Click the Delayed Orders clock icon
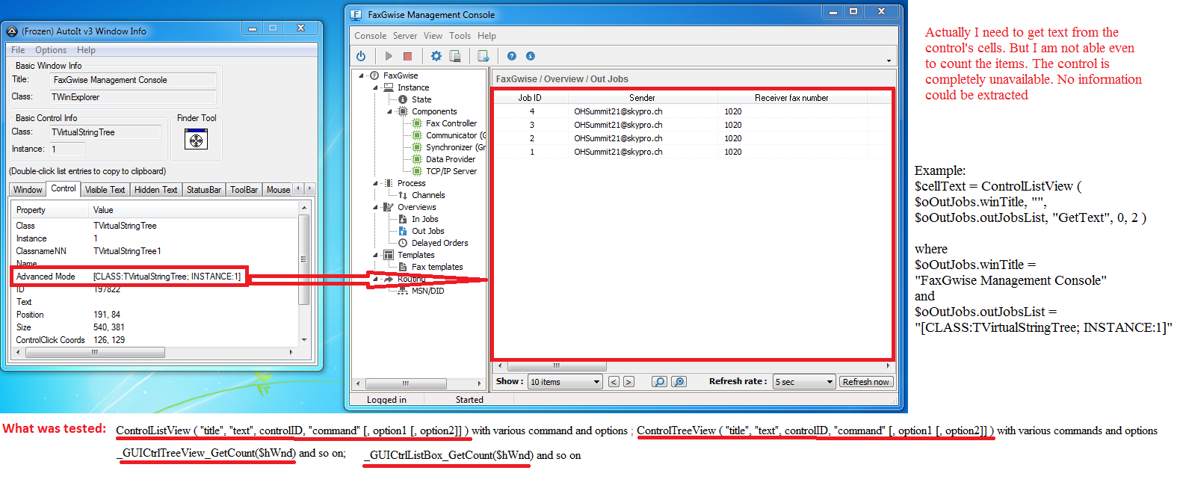The width and height of the screenshot is (1189, 500). [403, 243]
